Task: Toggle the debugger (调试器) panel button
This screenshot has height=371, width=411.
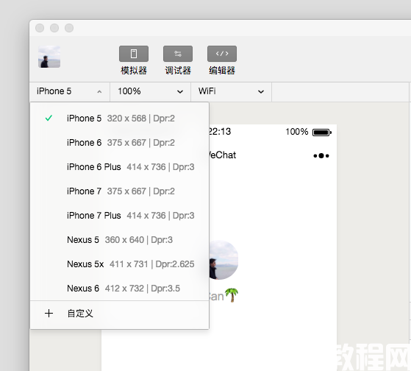Action: click(x=178, y=54)
